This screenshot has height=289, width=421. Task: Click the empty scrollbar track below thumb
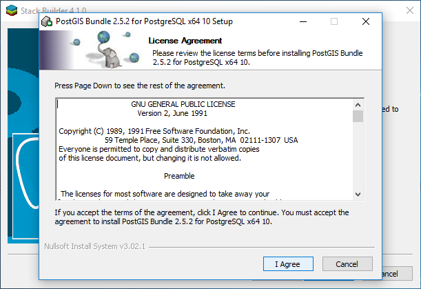358,155
